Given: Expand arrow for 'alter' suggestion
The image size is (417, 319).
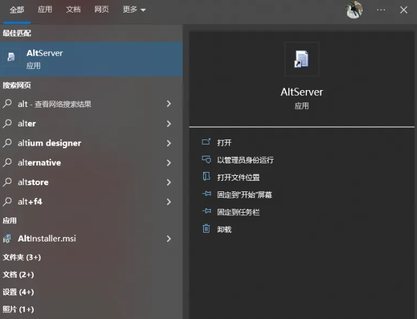Looking at the screenshot, I should pyautogui.click(x=169, y=123).
